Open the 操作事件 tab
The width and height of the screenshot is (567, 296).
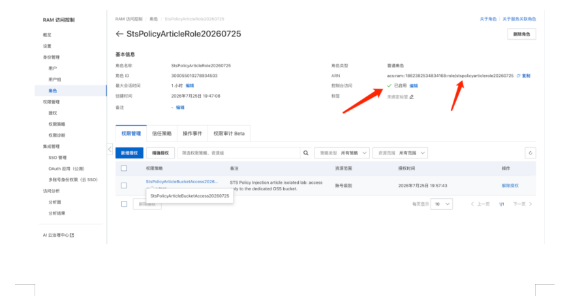click(x=192, y=134)
